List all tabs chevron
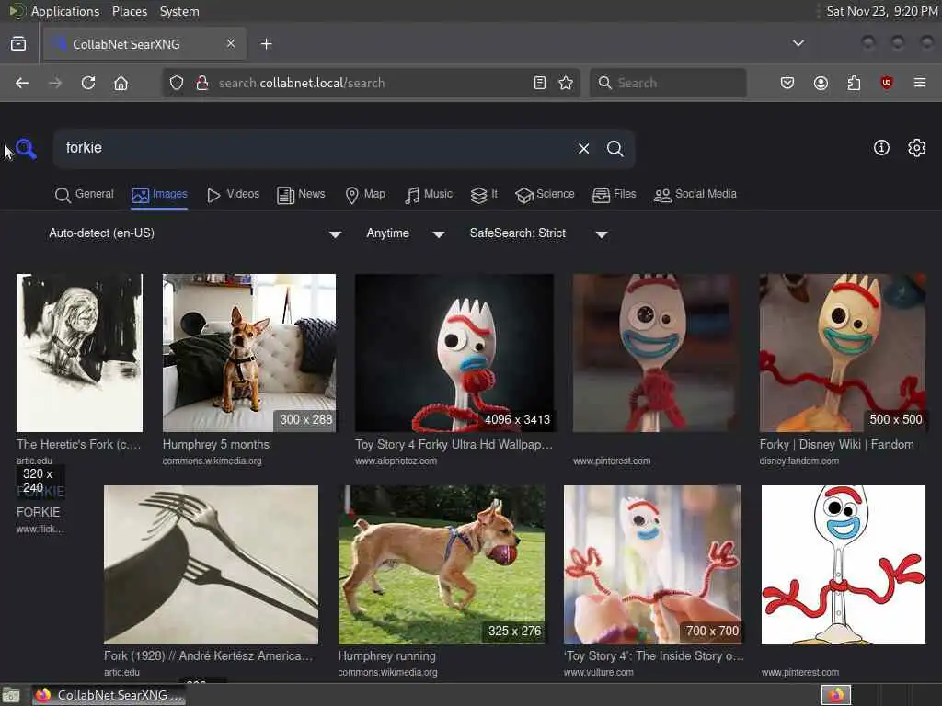The width and height of the screenshot is (942, 706). [x=798, y=43]
